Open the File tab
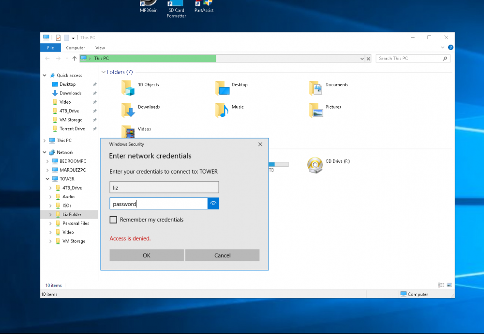The image size is (484, 334). [x=51, y=48]
